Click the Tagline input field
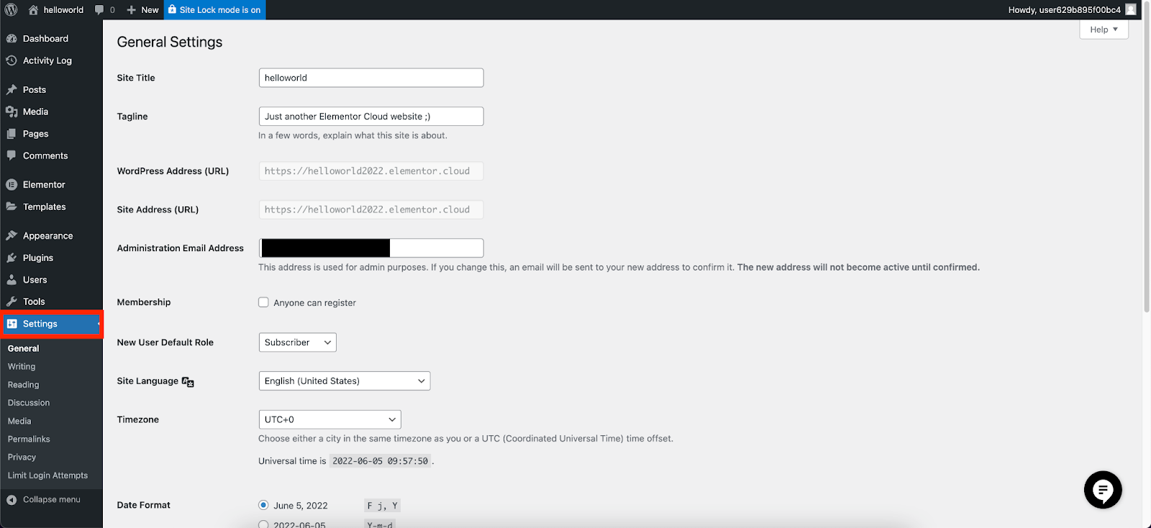Screen dimensions: 1151x528 371,116
